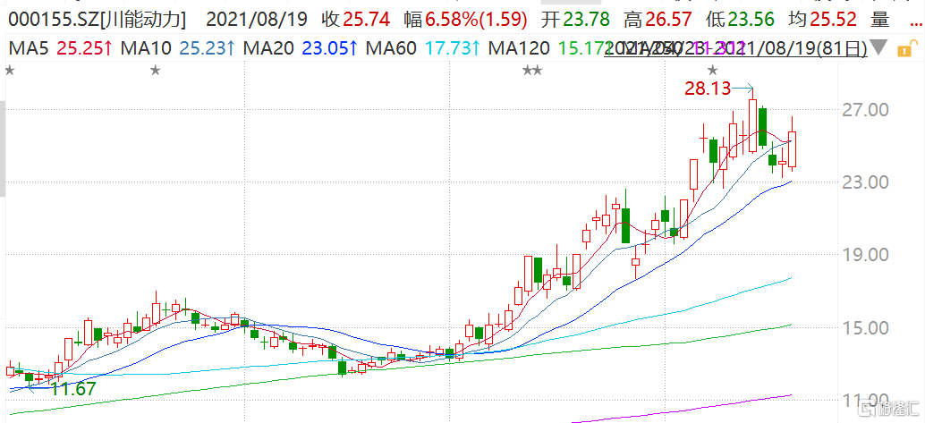Click the 11.67 lowest price annotation
This screenshot has height=423, width=925.
coord(73,389)
